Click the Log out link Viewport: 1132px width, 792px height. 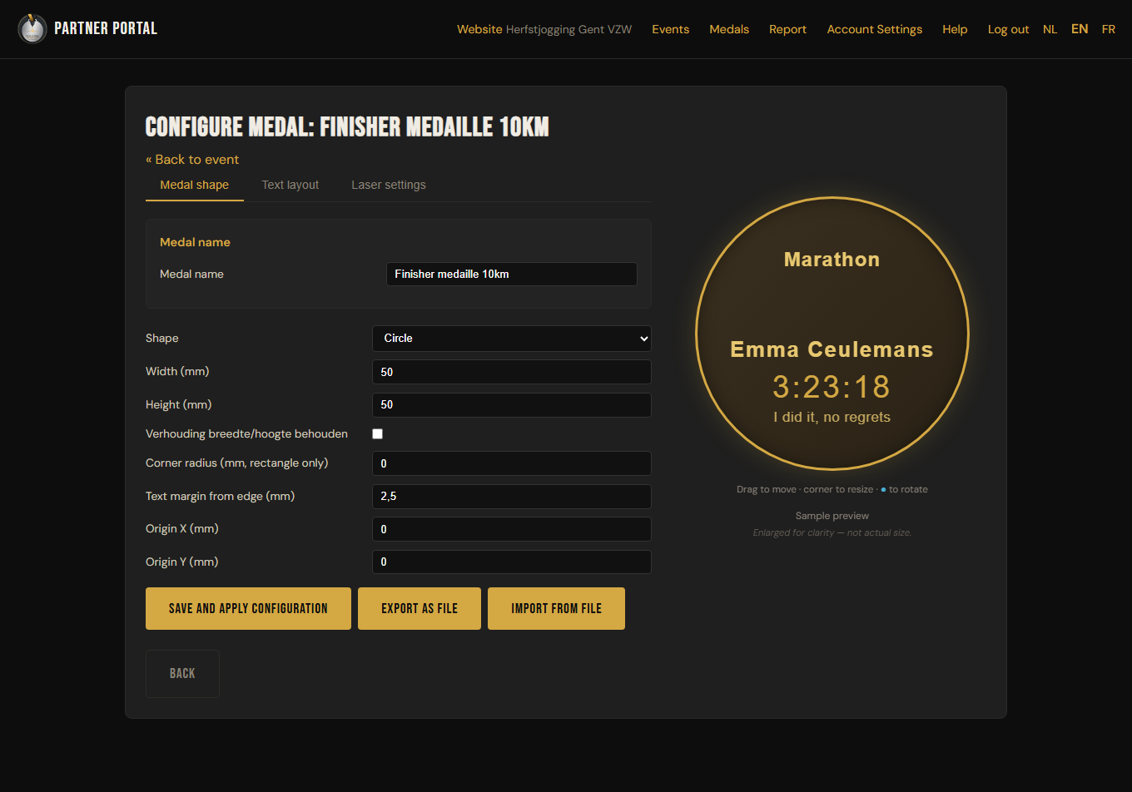1008,29
